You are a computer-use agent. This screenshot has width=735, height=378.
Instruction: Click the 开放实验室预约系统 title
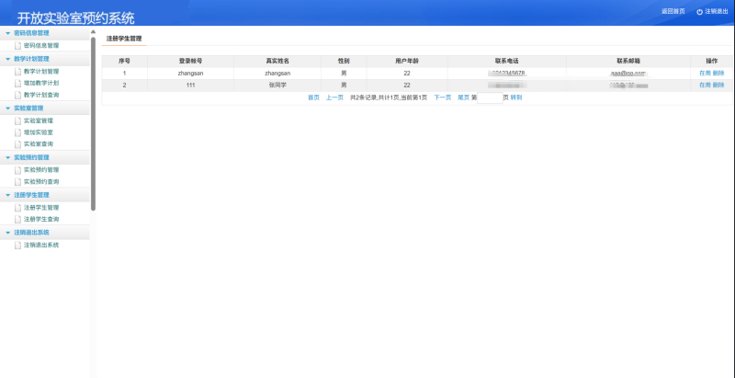coord(76,17)
